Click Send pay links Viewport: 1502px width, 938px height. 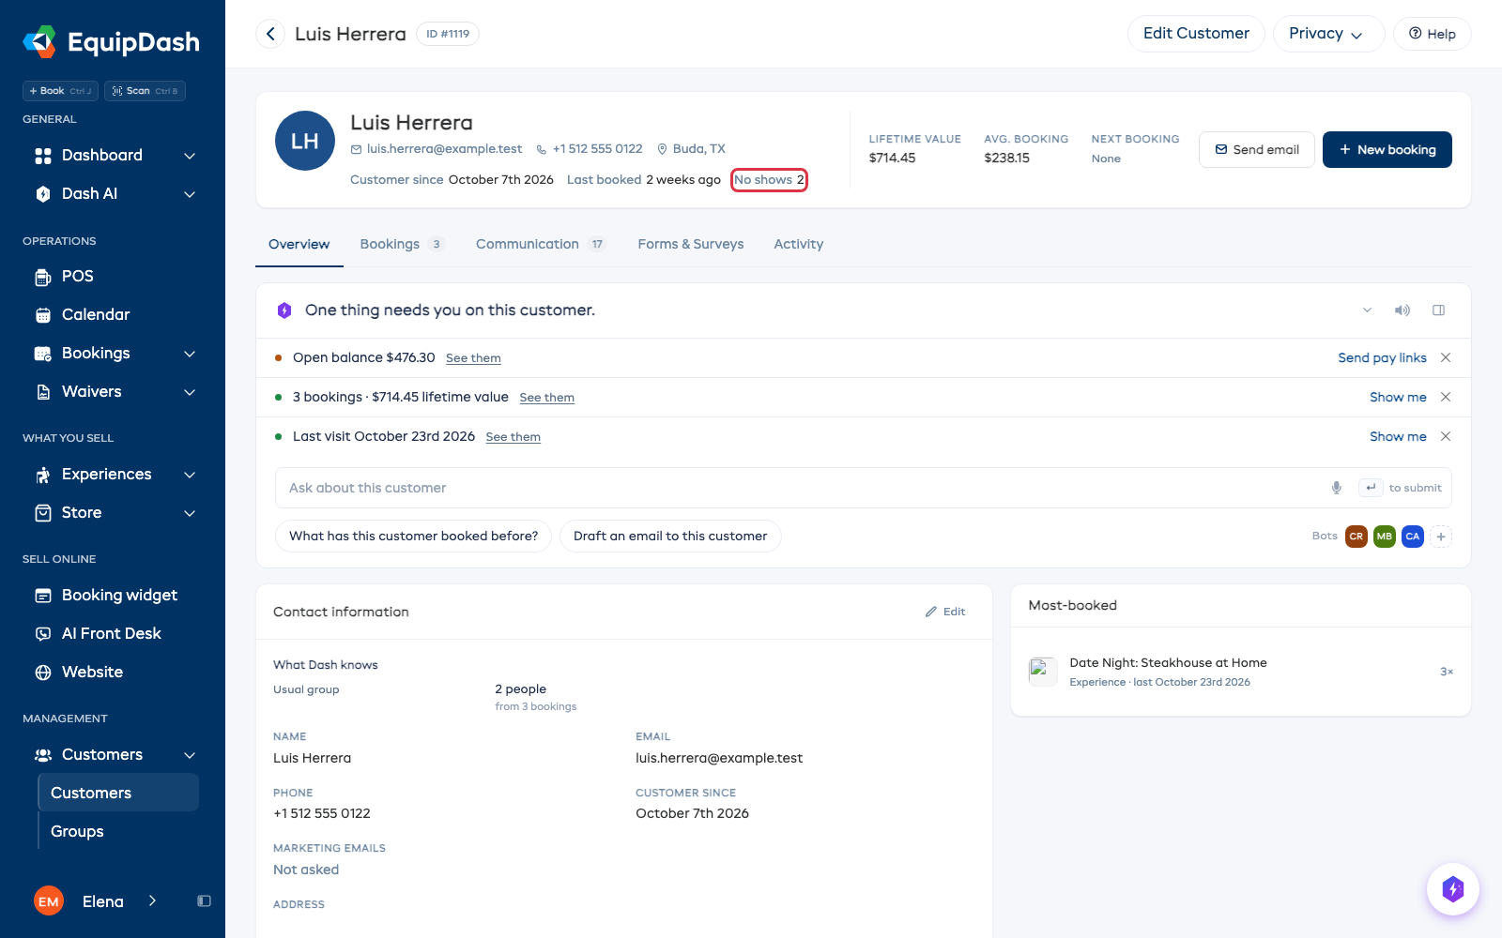(1382, 357)
